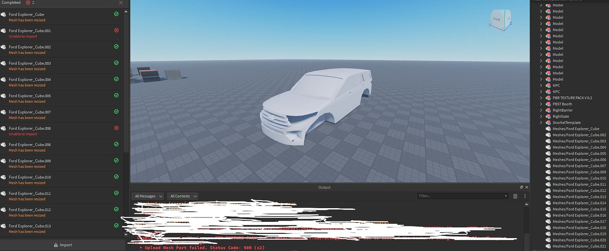
Task: Open the Output panel options menu
Action: (x=525, y=196)
